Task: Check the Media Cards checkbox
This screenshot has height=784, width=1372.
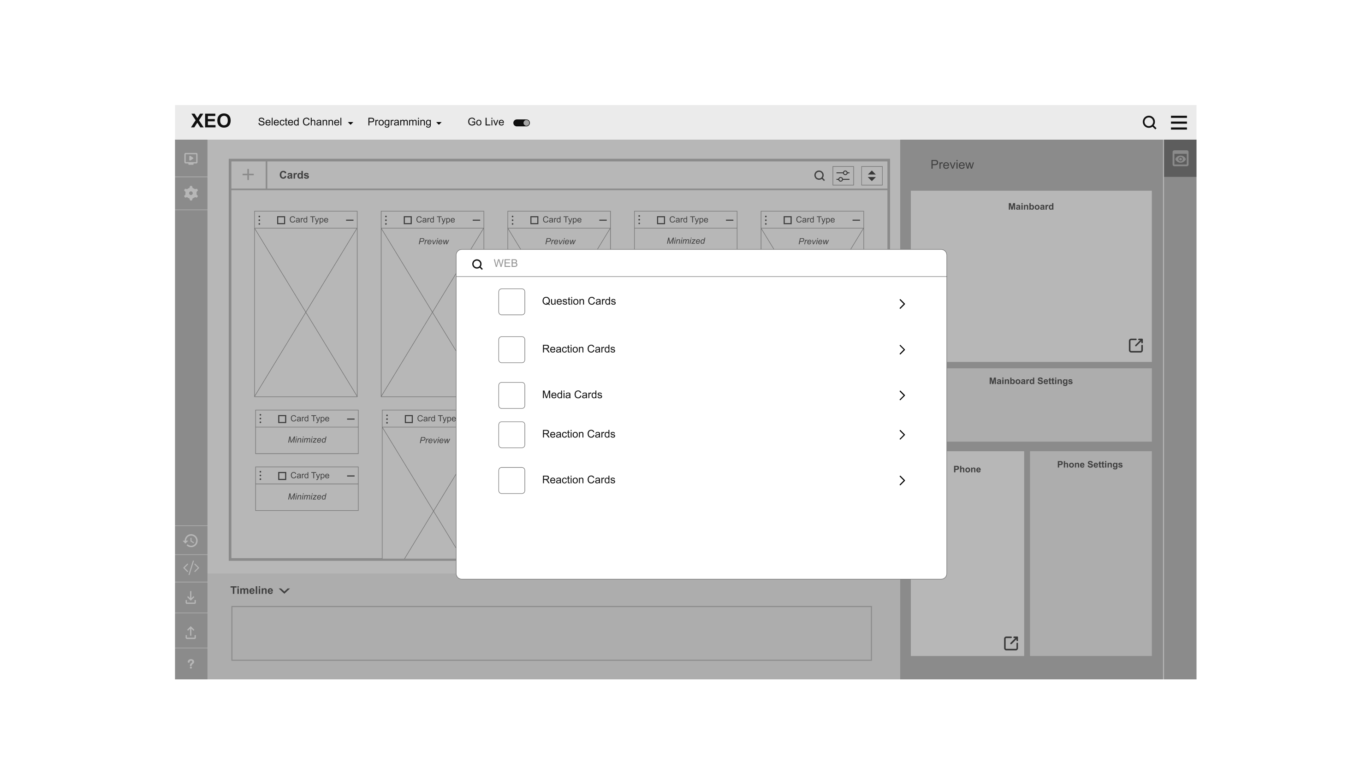Action: (x=511, y=394)
